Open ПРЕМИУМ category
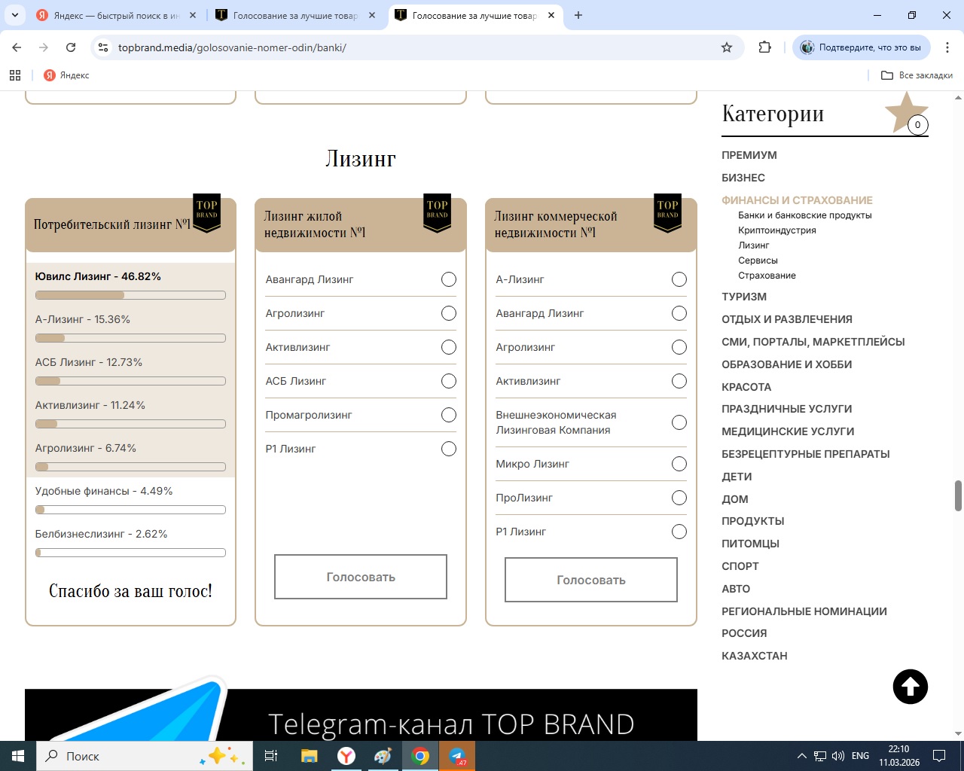This screenshot has height=771, width=964. pos(749,155)
